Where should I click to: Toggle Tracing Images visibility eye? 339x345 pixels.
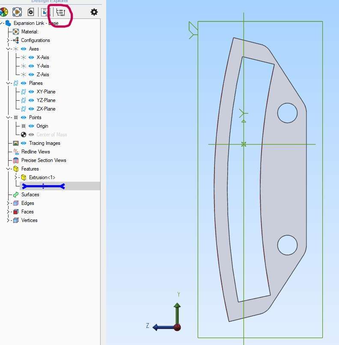[x=24, y=143]
